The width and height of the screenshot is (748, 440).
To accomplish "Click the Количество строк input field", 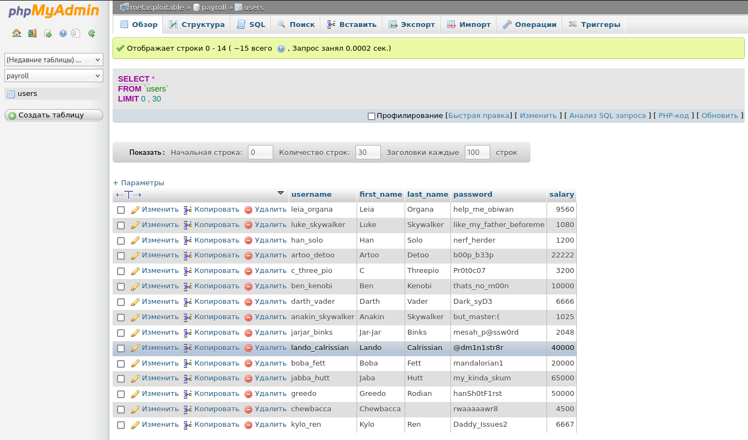I will (368, 152).
